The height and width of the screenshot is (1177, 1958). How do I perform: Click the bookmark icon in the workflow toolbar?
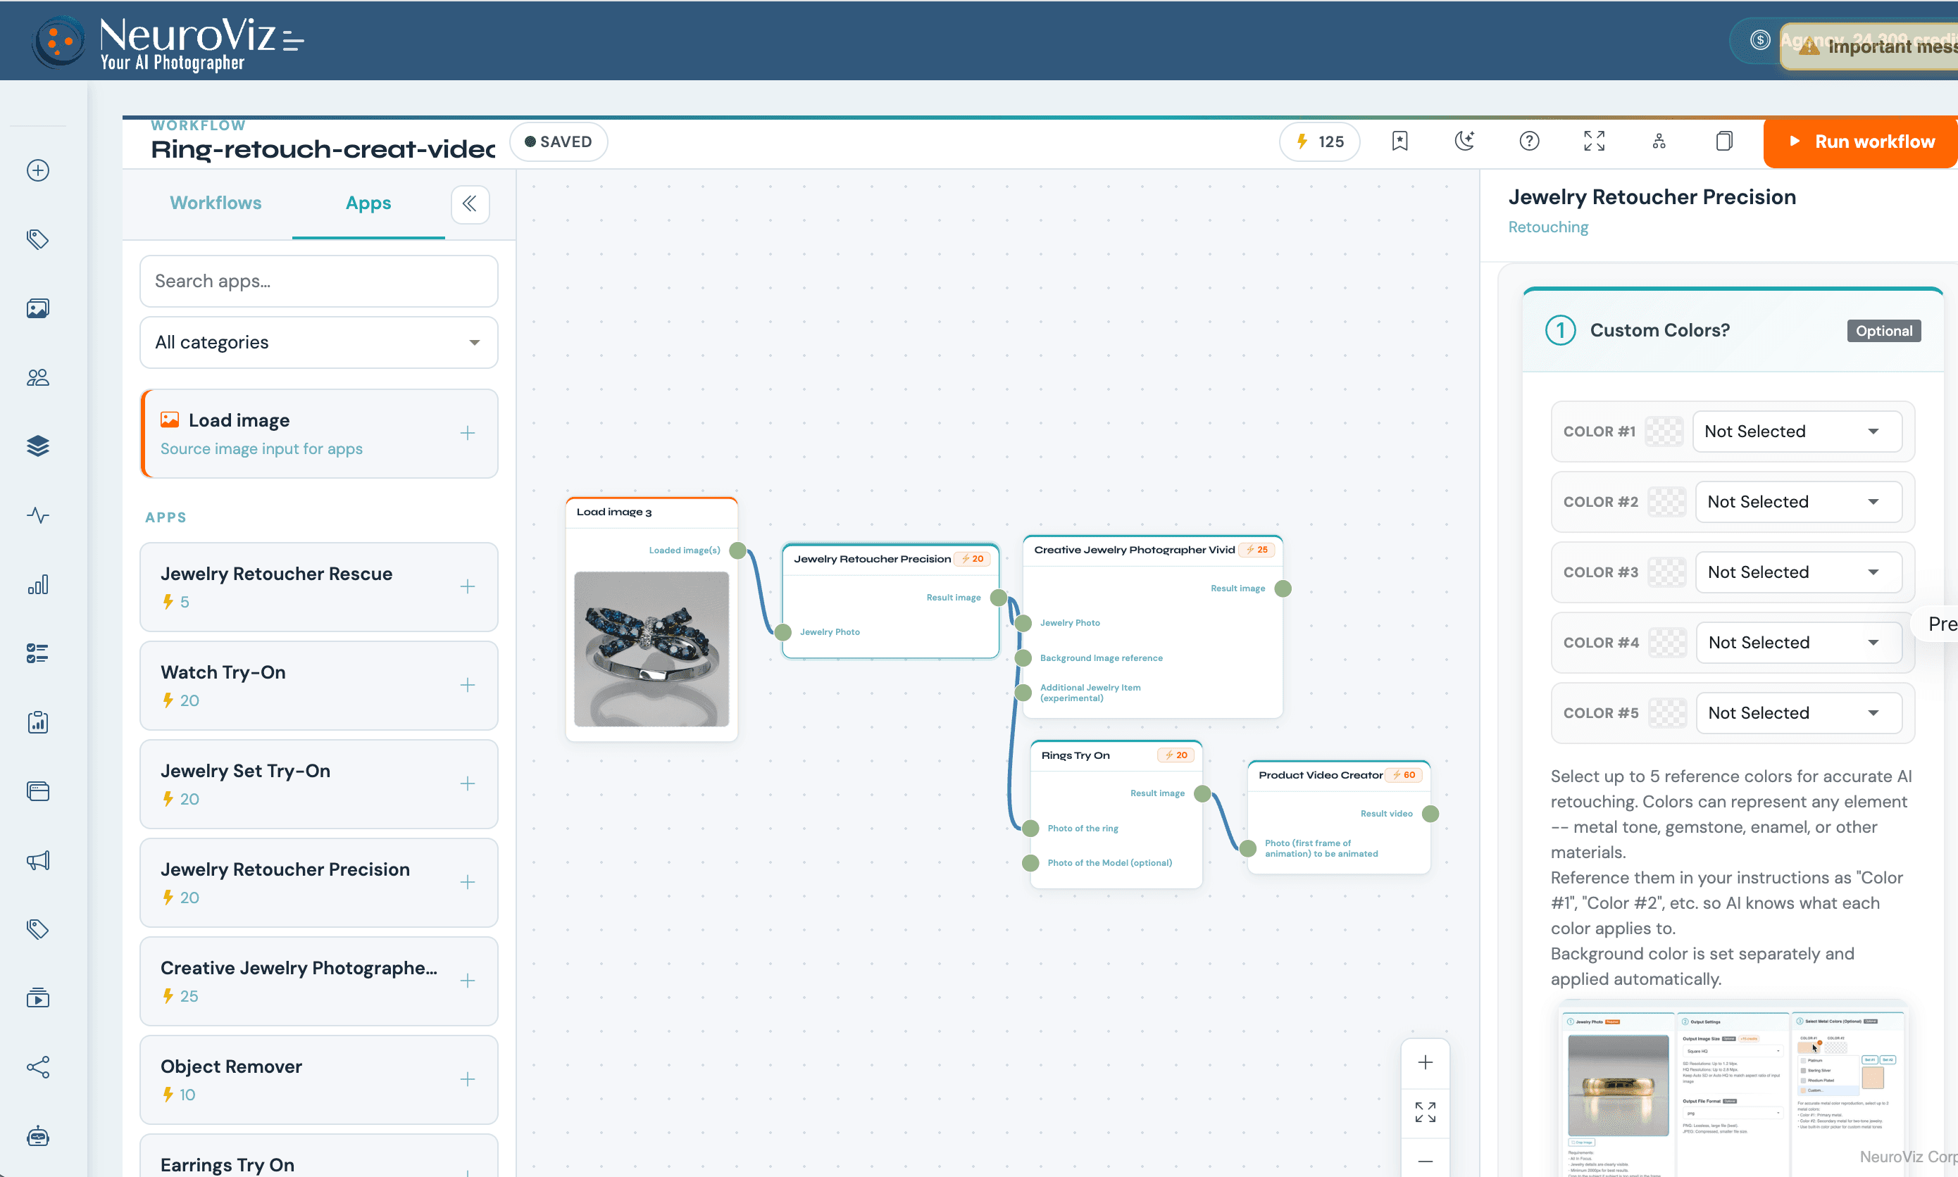tap(1400, 141)
